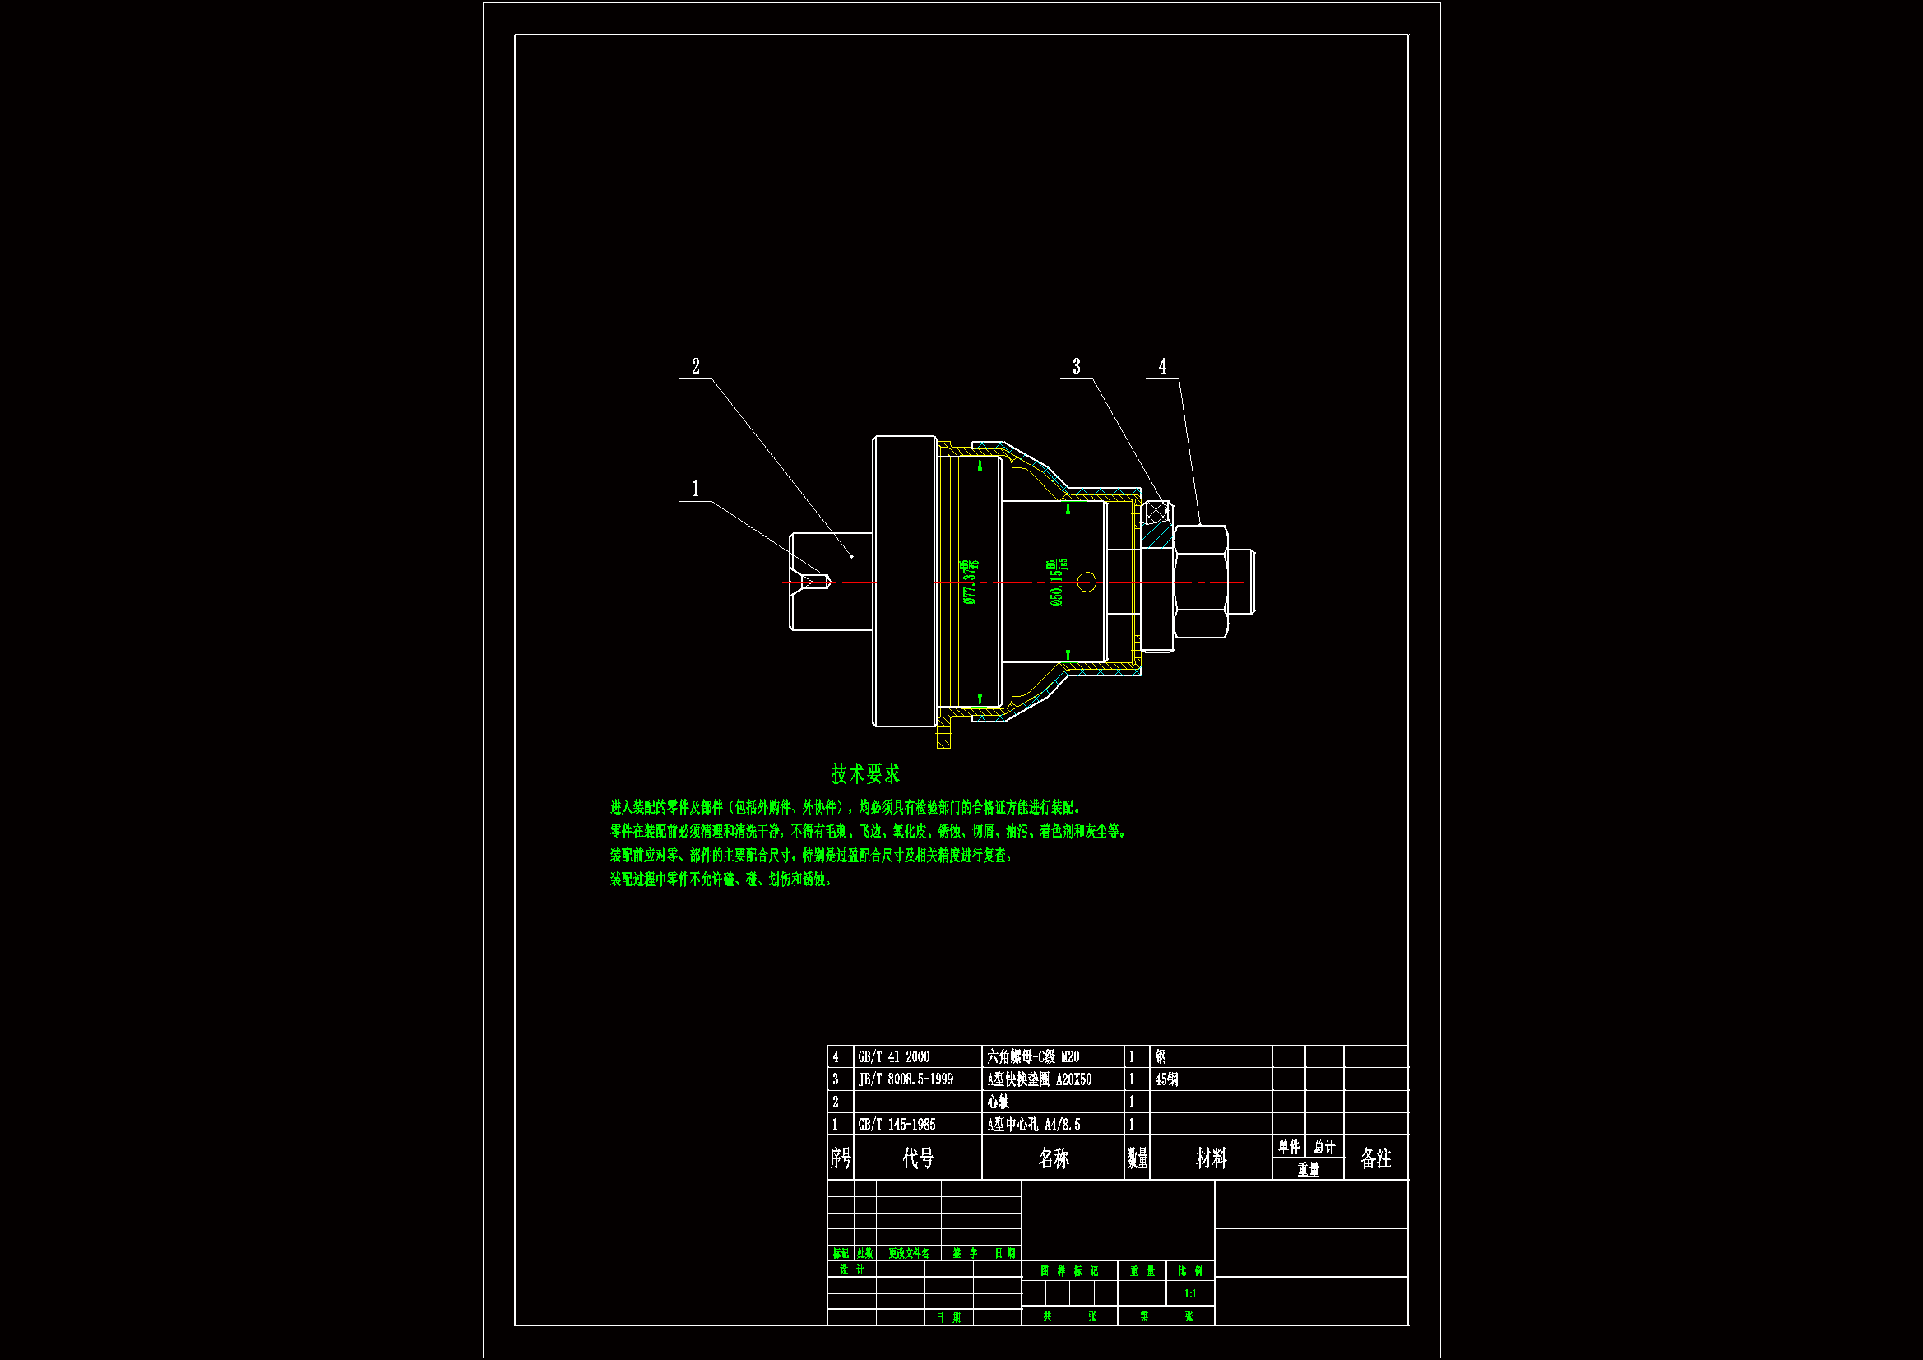The image size is (1923, 1360).
Task: Select part callout number 3
Action: 1077,366
